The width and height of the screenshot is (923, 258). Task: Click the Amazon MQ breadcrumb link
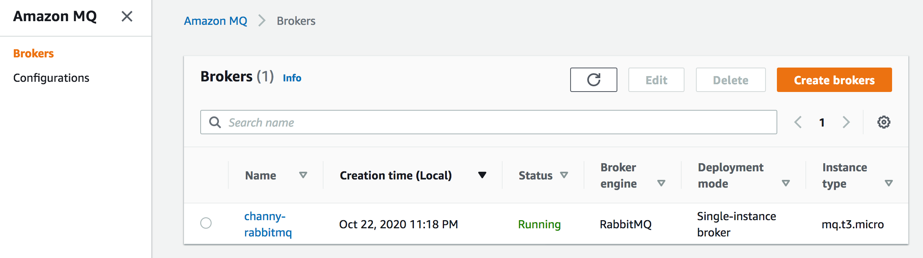(215, 21)
